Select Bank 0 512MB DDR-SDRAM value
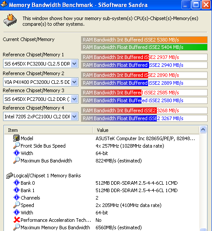Screen dimensions: 212x231 pyautogui.click(x=137, y=183)
